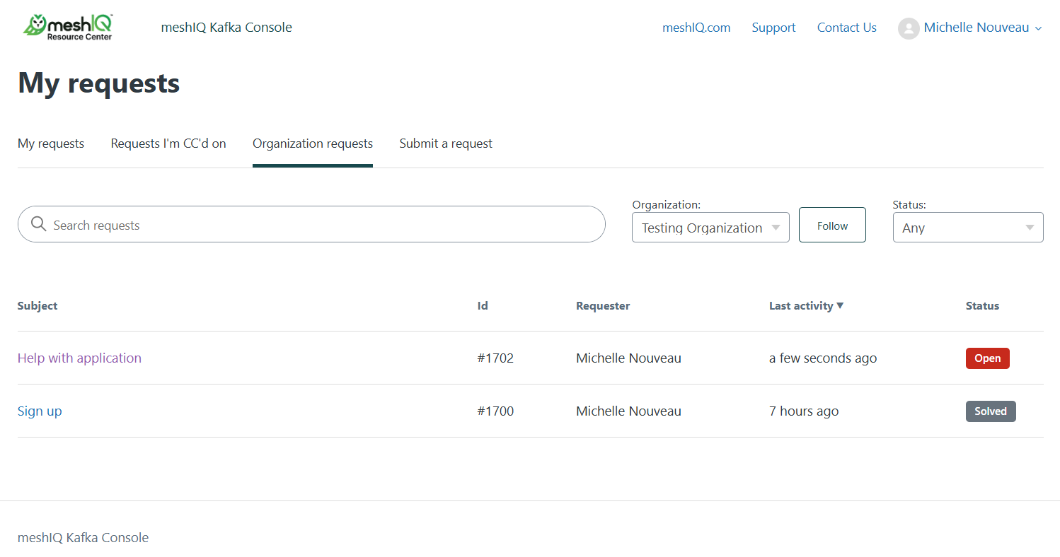Open the Michelle Nouveau user menu
Screen dimensions: 1060x557
[x=976, y=28]
